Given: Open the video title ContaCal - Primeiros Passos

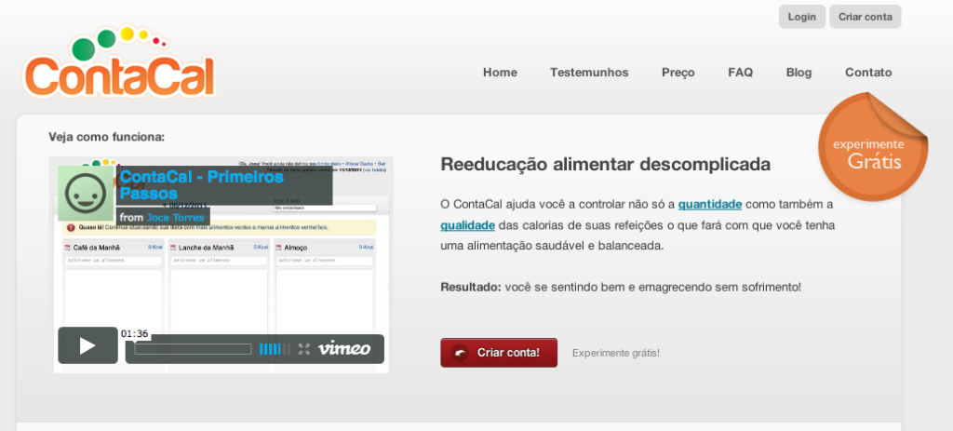Looking at the screenshot, I should 201,185.
